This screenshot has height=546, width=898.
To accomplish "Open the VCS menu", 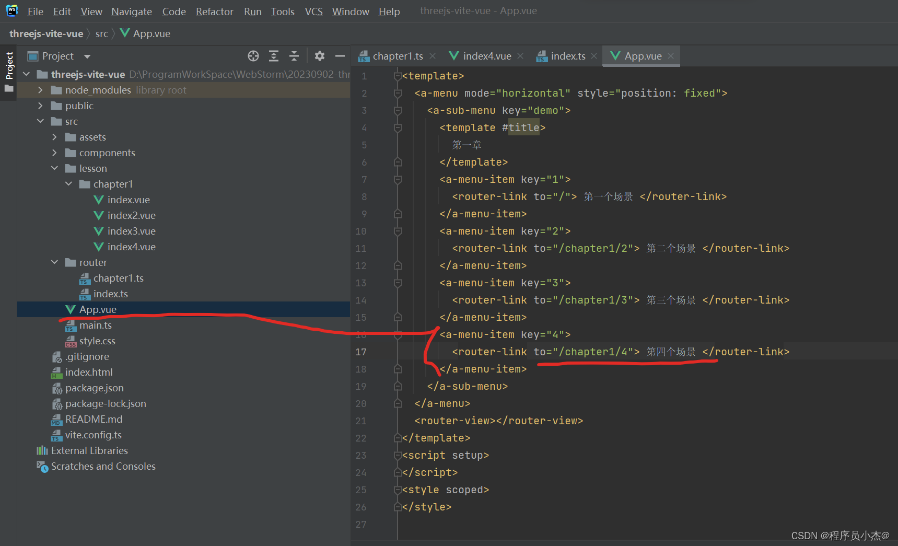I will (314, 11).
